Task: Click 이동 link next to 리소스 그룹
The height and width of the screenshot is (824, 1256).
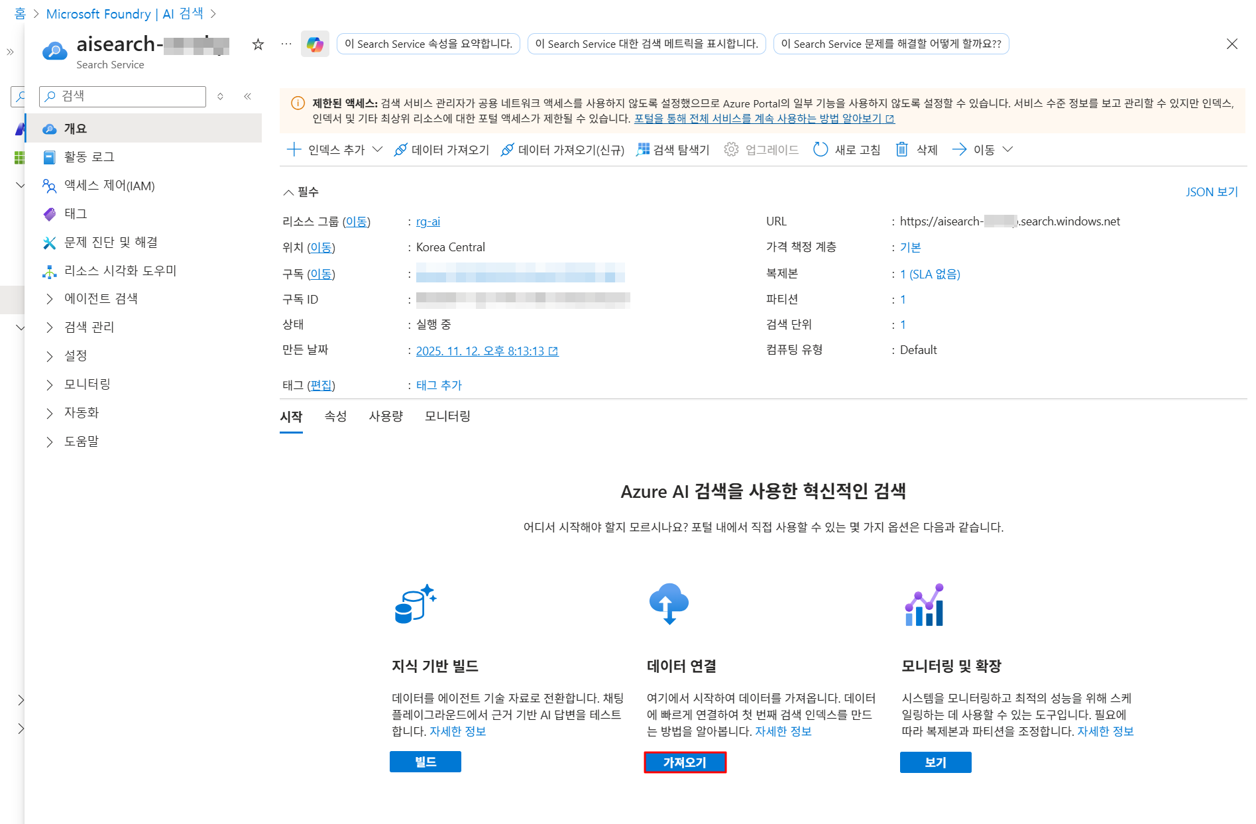Action: coord(356,221)
